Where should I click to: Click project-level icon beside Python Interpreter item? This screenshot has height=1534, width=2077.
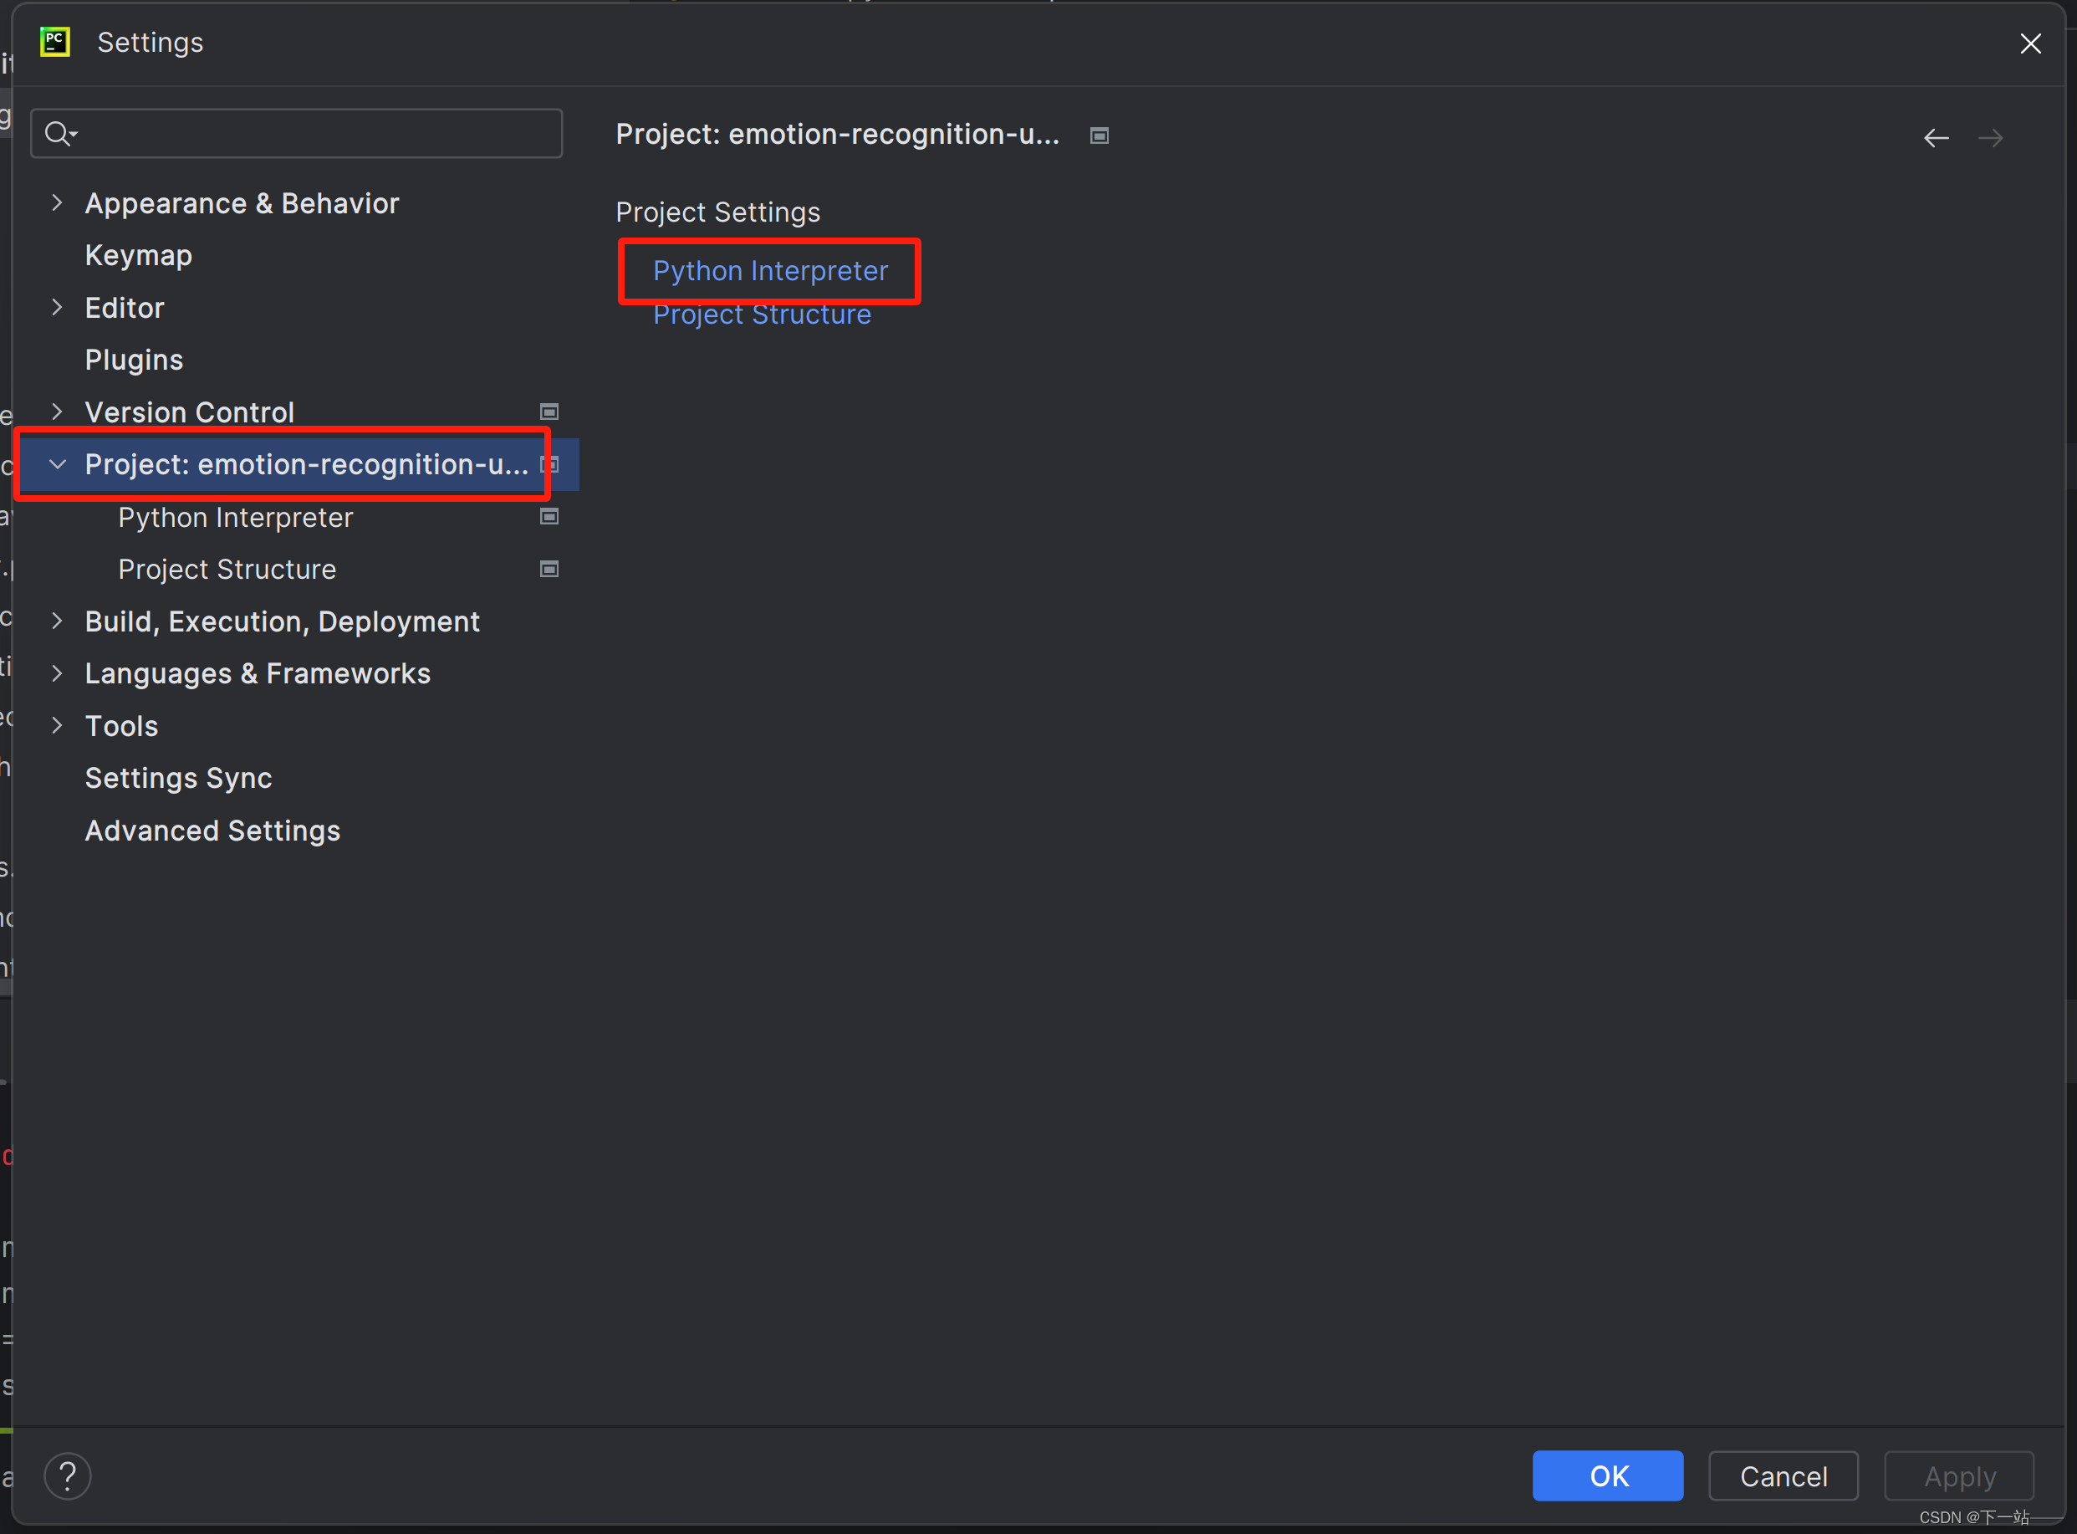click(x=549, y=517)
